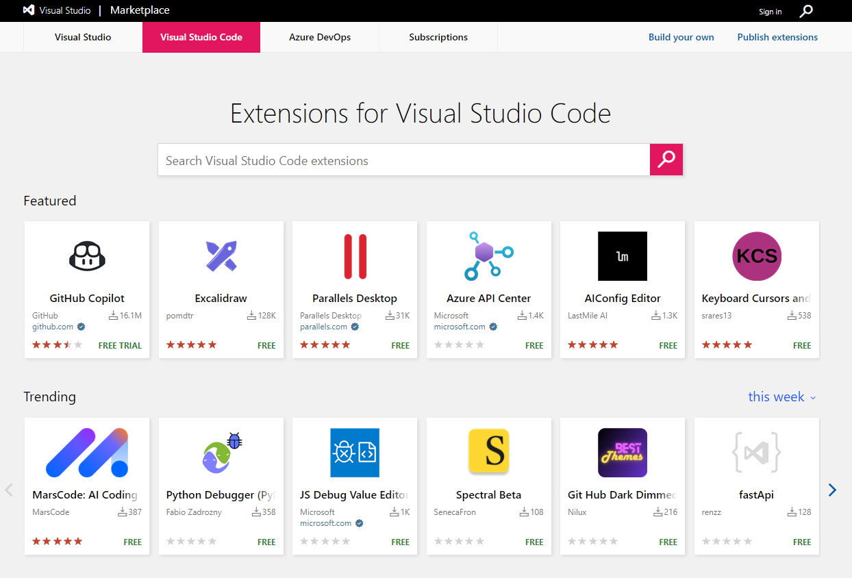Screen dimensions: 852x578
Task: Open the JS Debug Value Editor title
Action: click(355, 494)
